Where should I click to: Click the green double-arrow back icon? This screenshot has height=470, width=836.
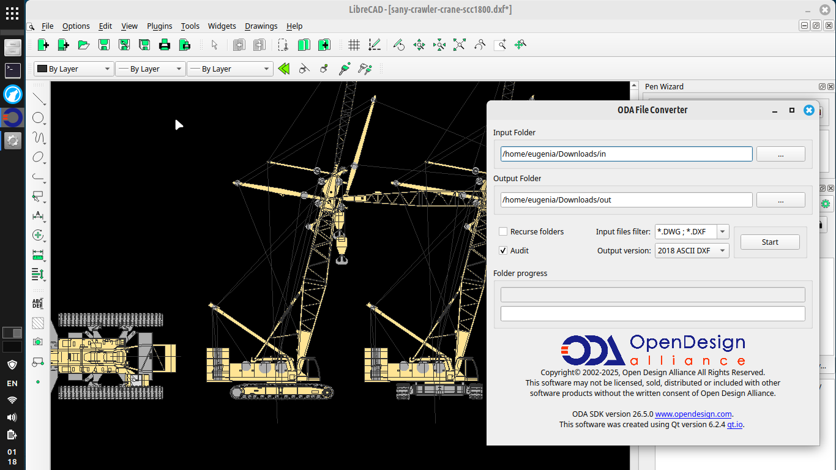pyautogui.click(x=284, y=69)
